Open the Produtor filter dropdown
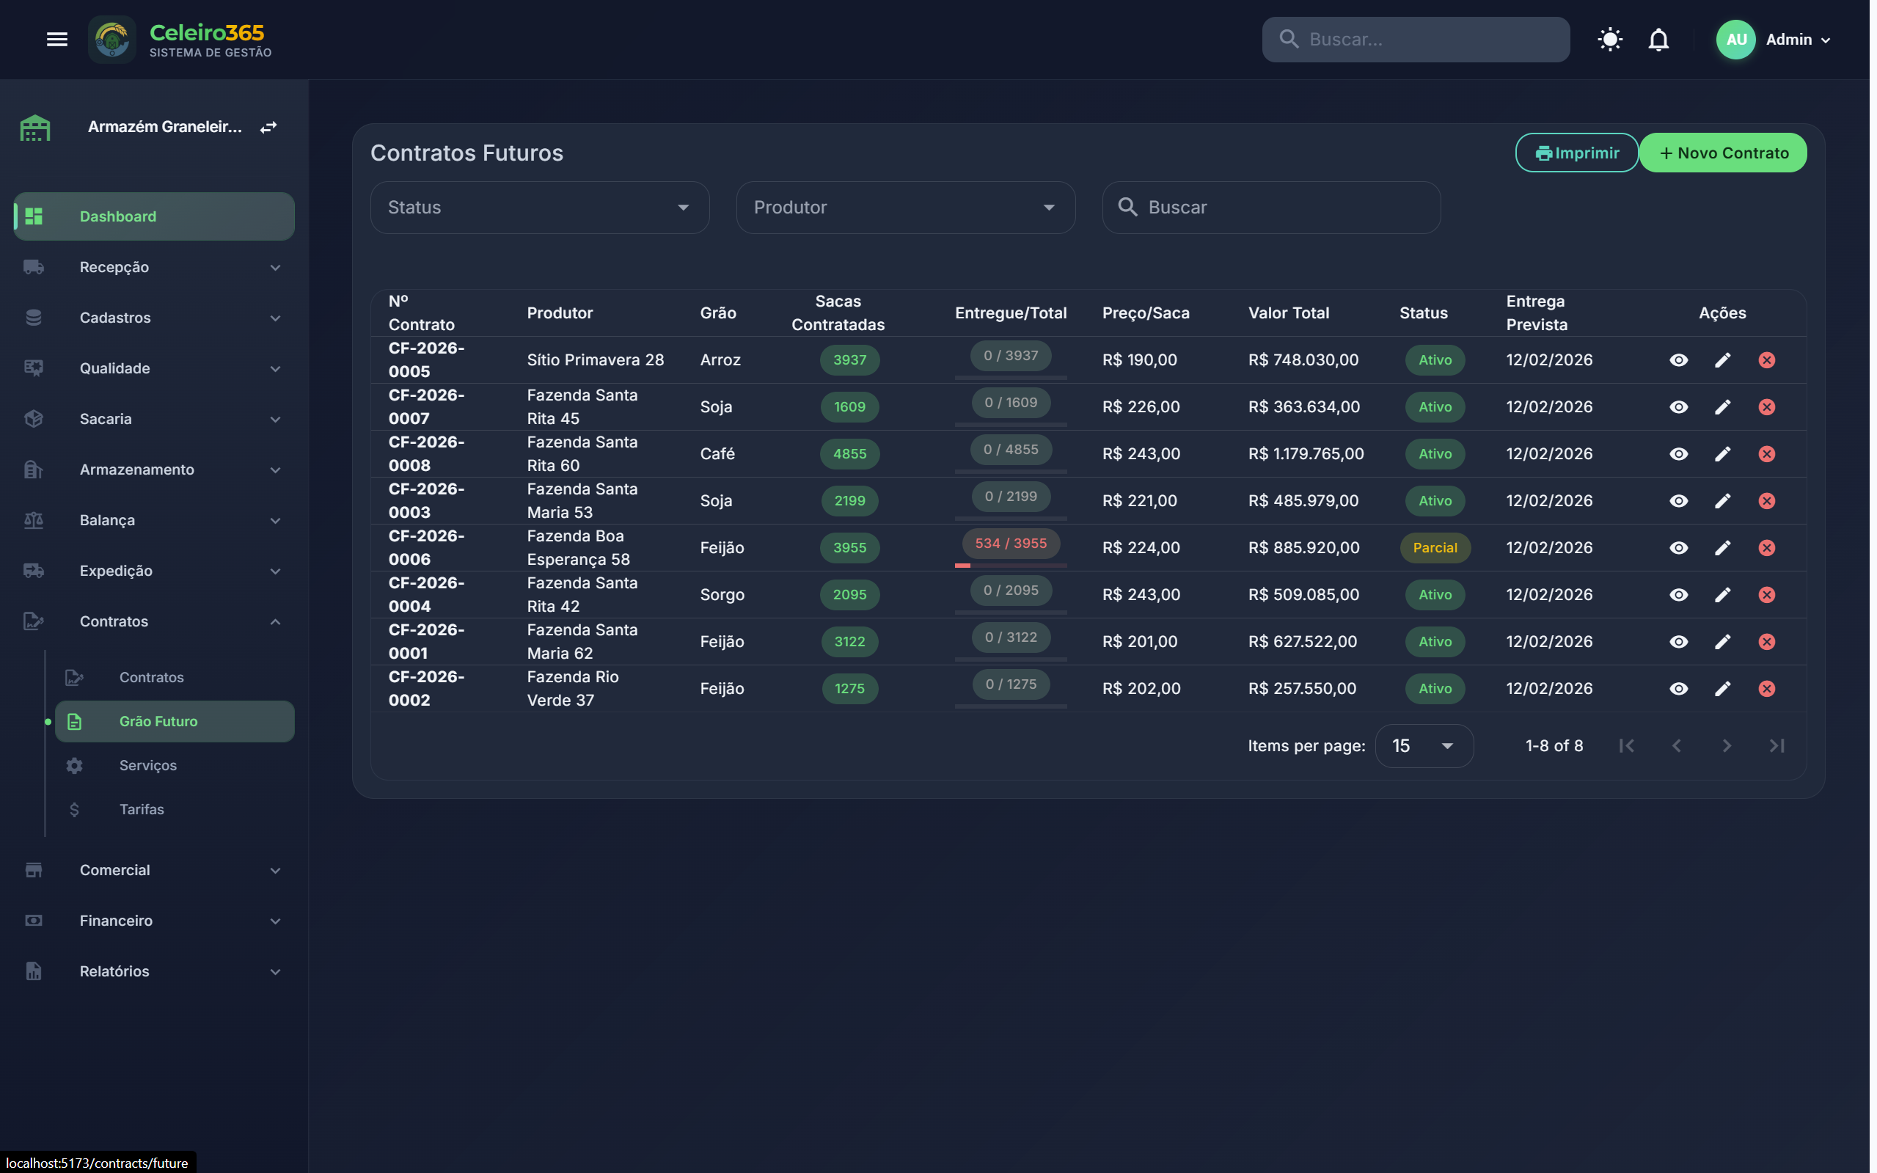The image size is (1877, 1173). click(905, 208)
